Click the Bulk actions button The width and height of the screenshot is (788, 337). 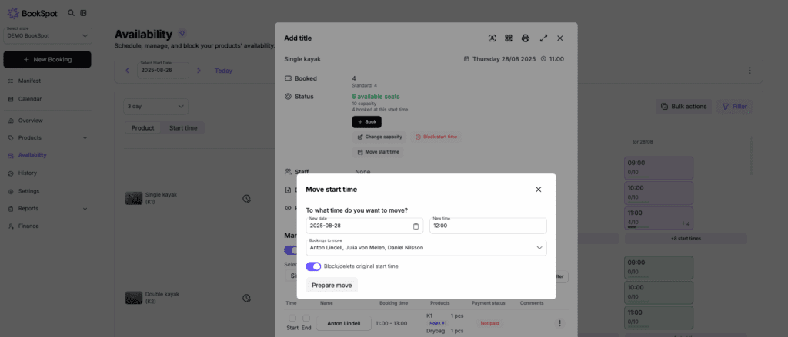683,106
